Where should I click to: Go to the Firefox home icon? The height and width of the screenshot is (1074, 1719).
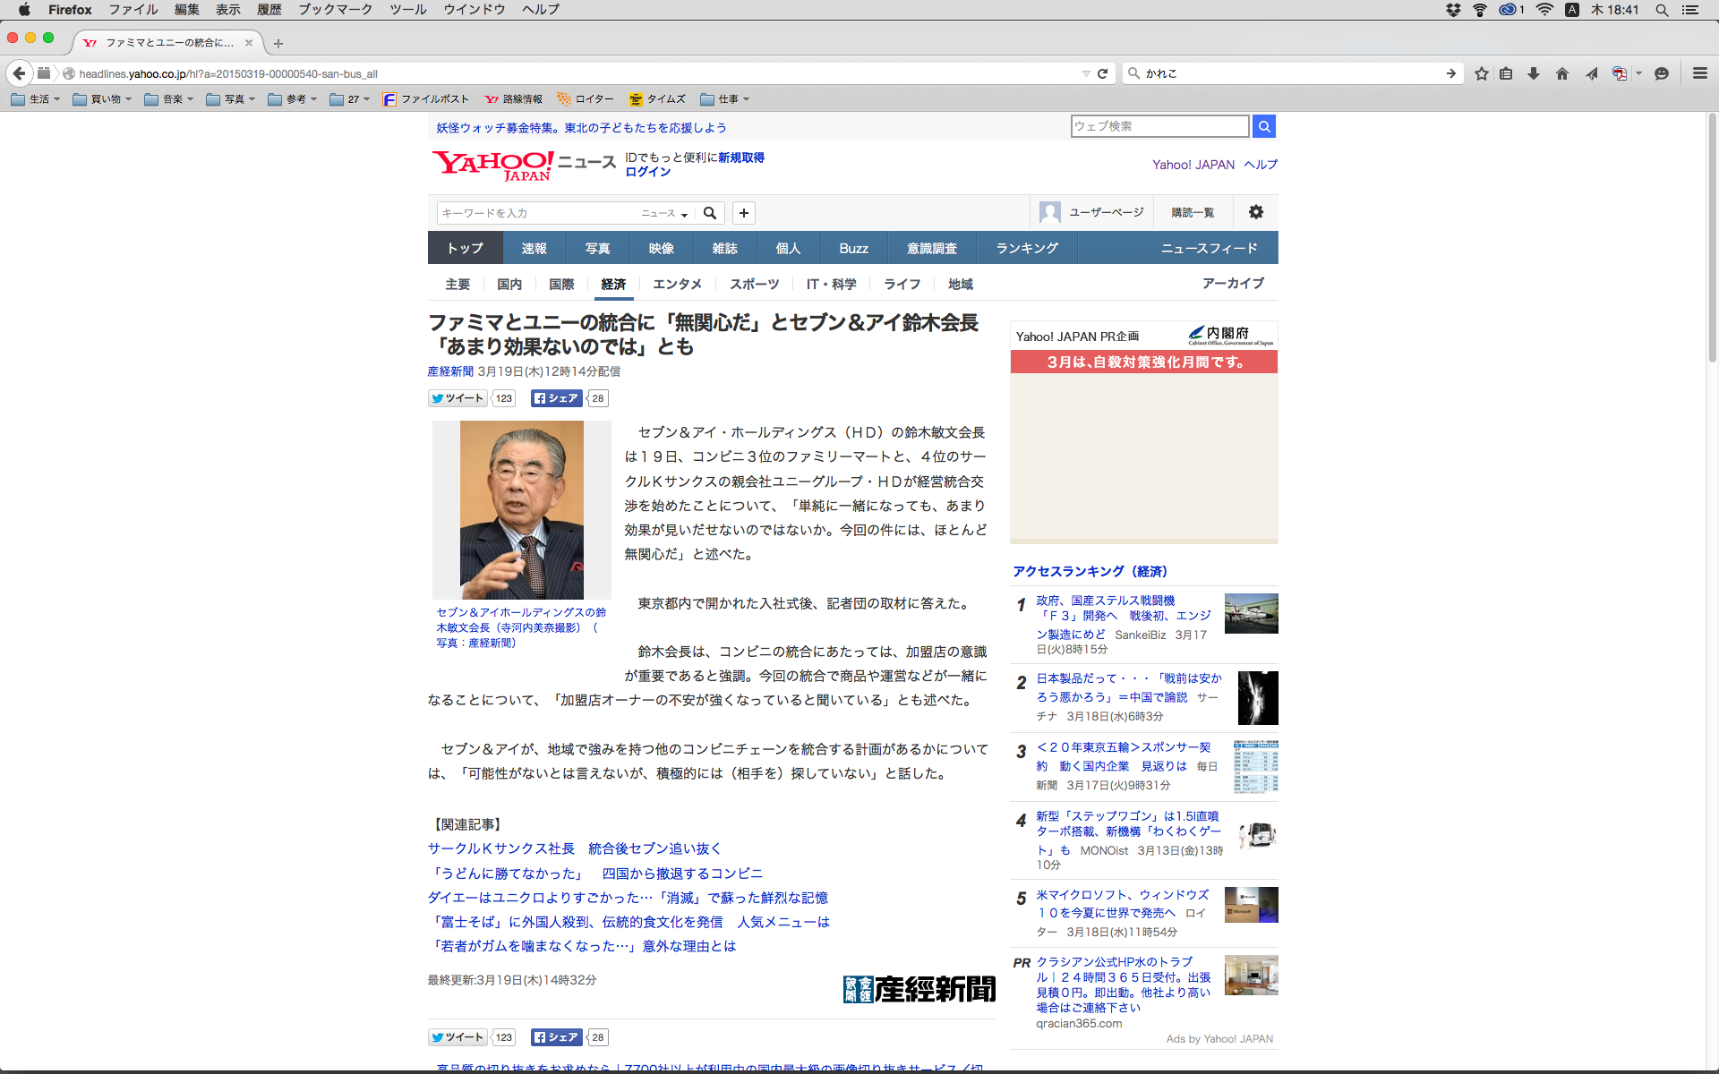(1562, 73)
